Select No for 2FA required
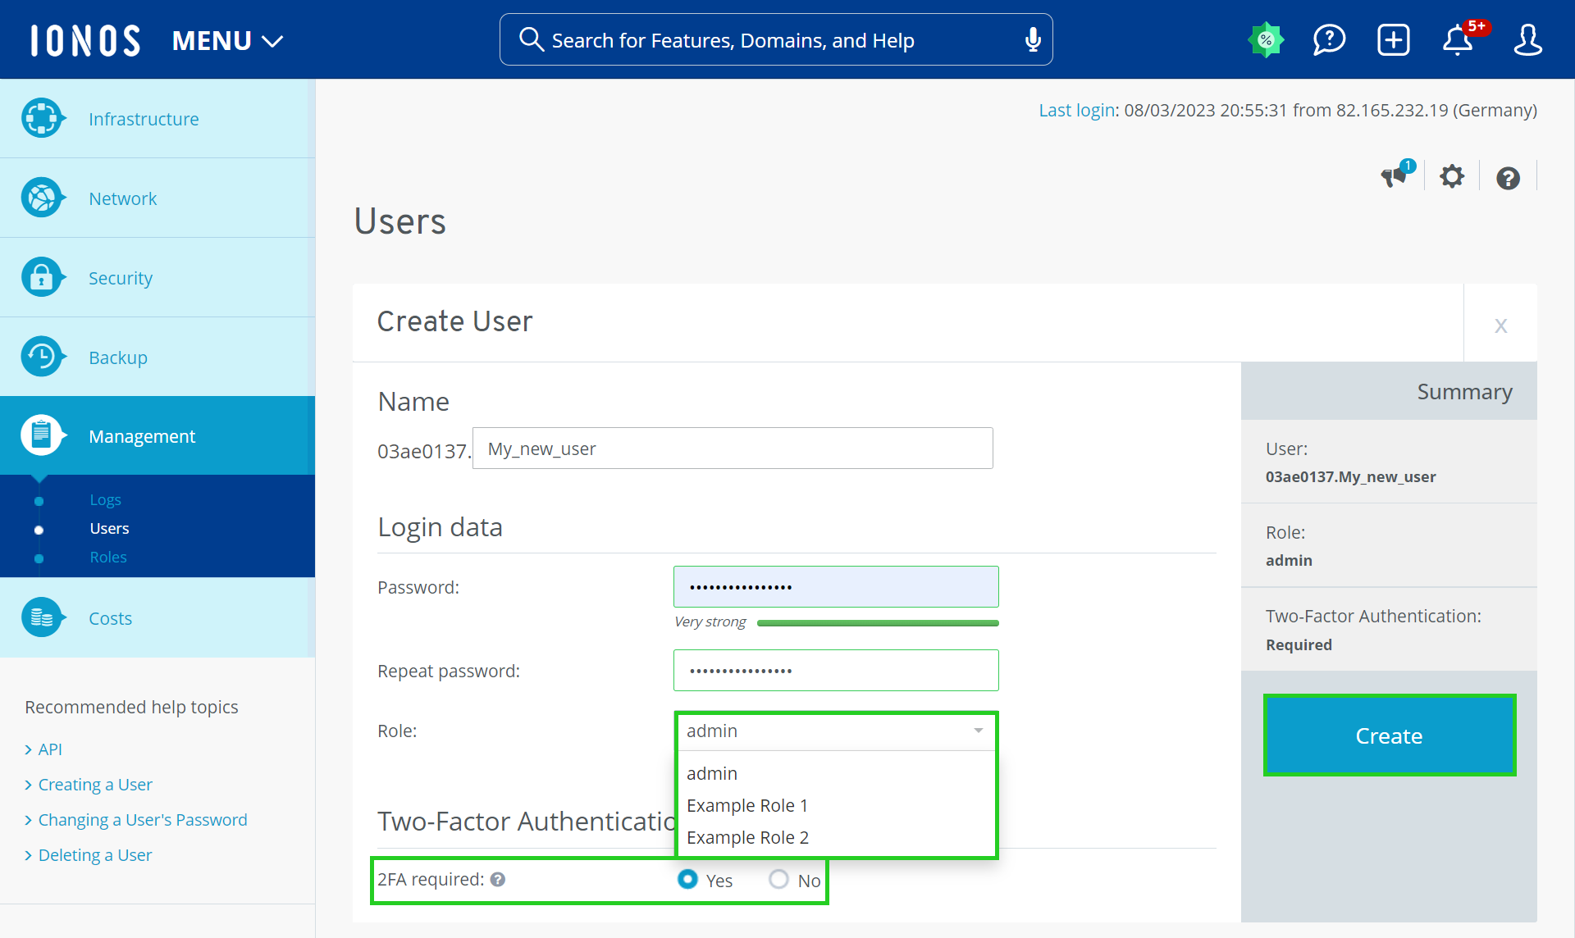 point(778,880)
